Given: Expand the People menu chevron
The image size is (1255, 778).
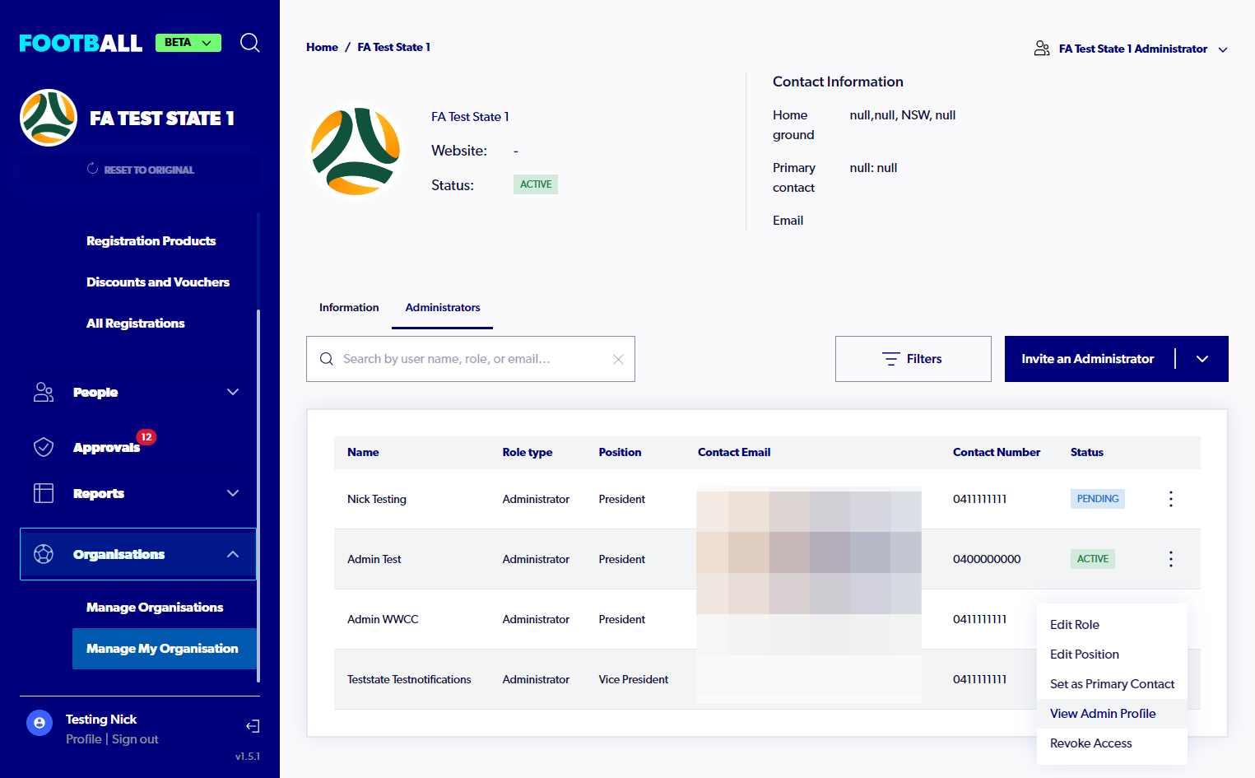Looking at the screenshot, I should pos(233,392).
